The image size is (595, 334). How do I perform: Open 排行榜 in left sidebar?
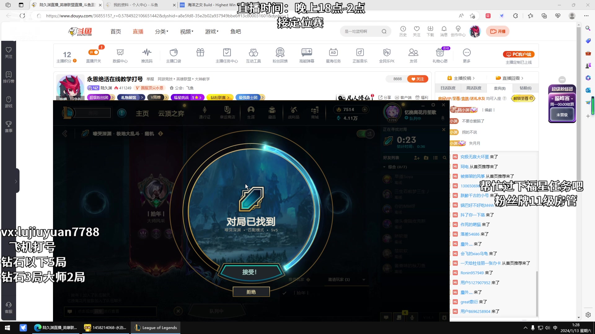[x=9, y=77]
